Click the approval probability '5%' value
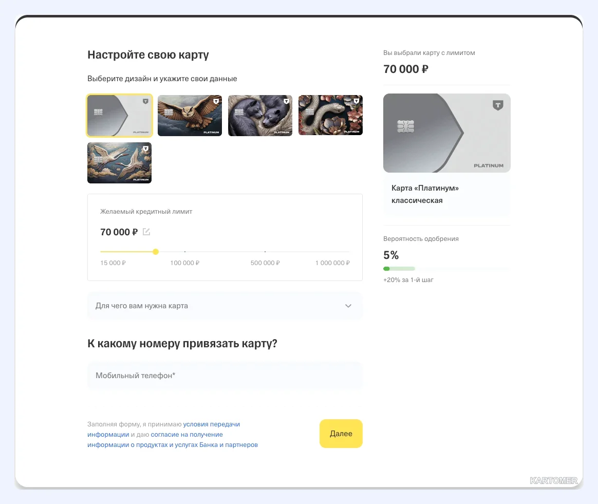 tap(391, 255)
